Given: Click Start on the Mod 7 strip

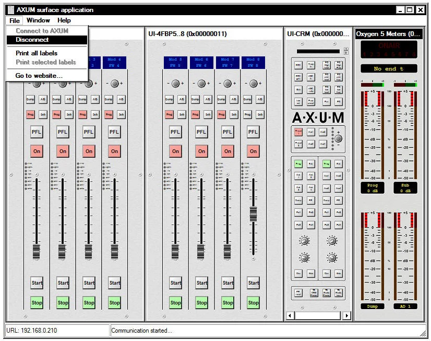Looking at the screenshot, I should click(x=228, y=283).
